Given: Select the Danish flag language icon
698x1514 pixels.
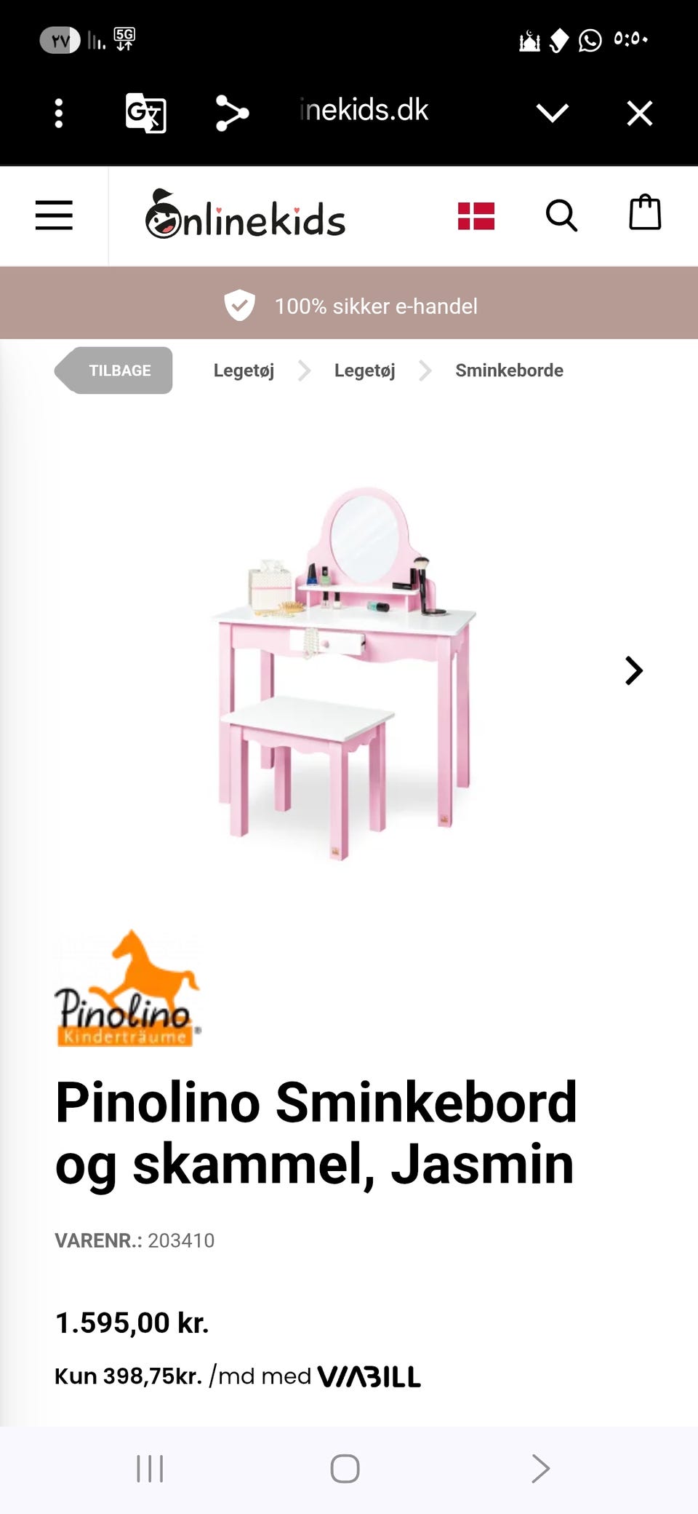Looking at the screenshot, I should (x=476, y=216).
